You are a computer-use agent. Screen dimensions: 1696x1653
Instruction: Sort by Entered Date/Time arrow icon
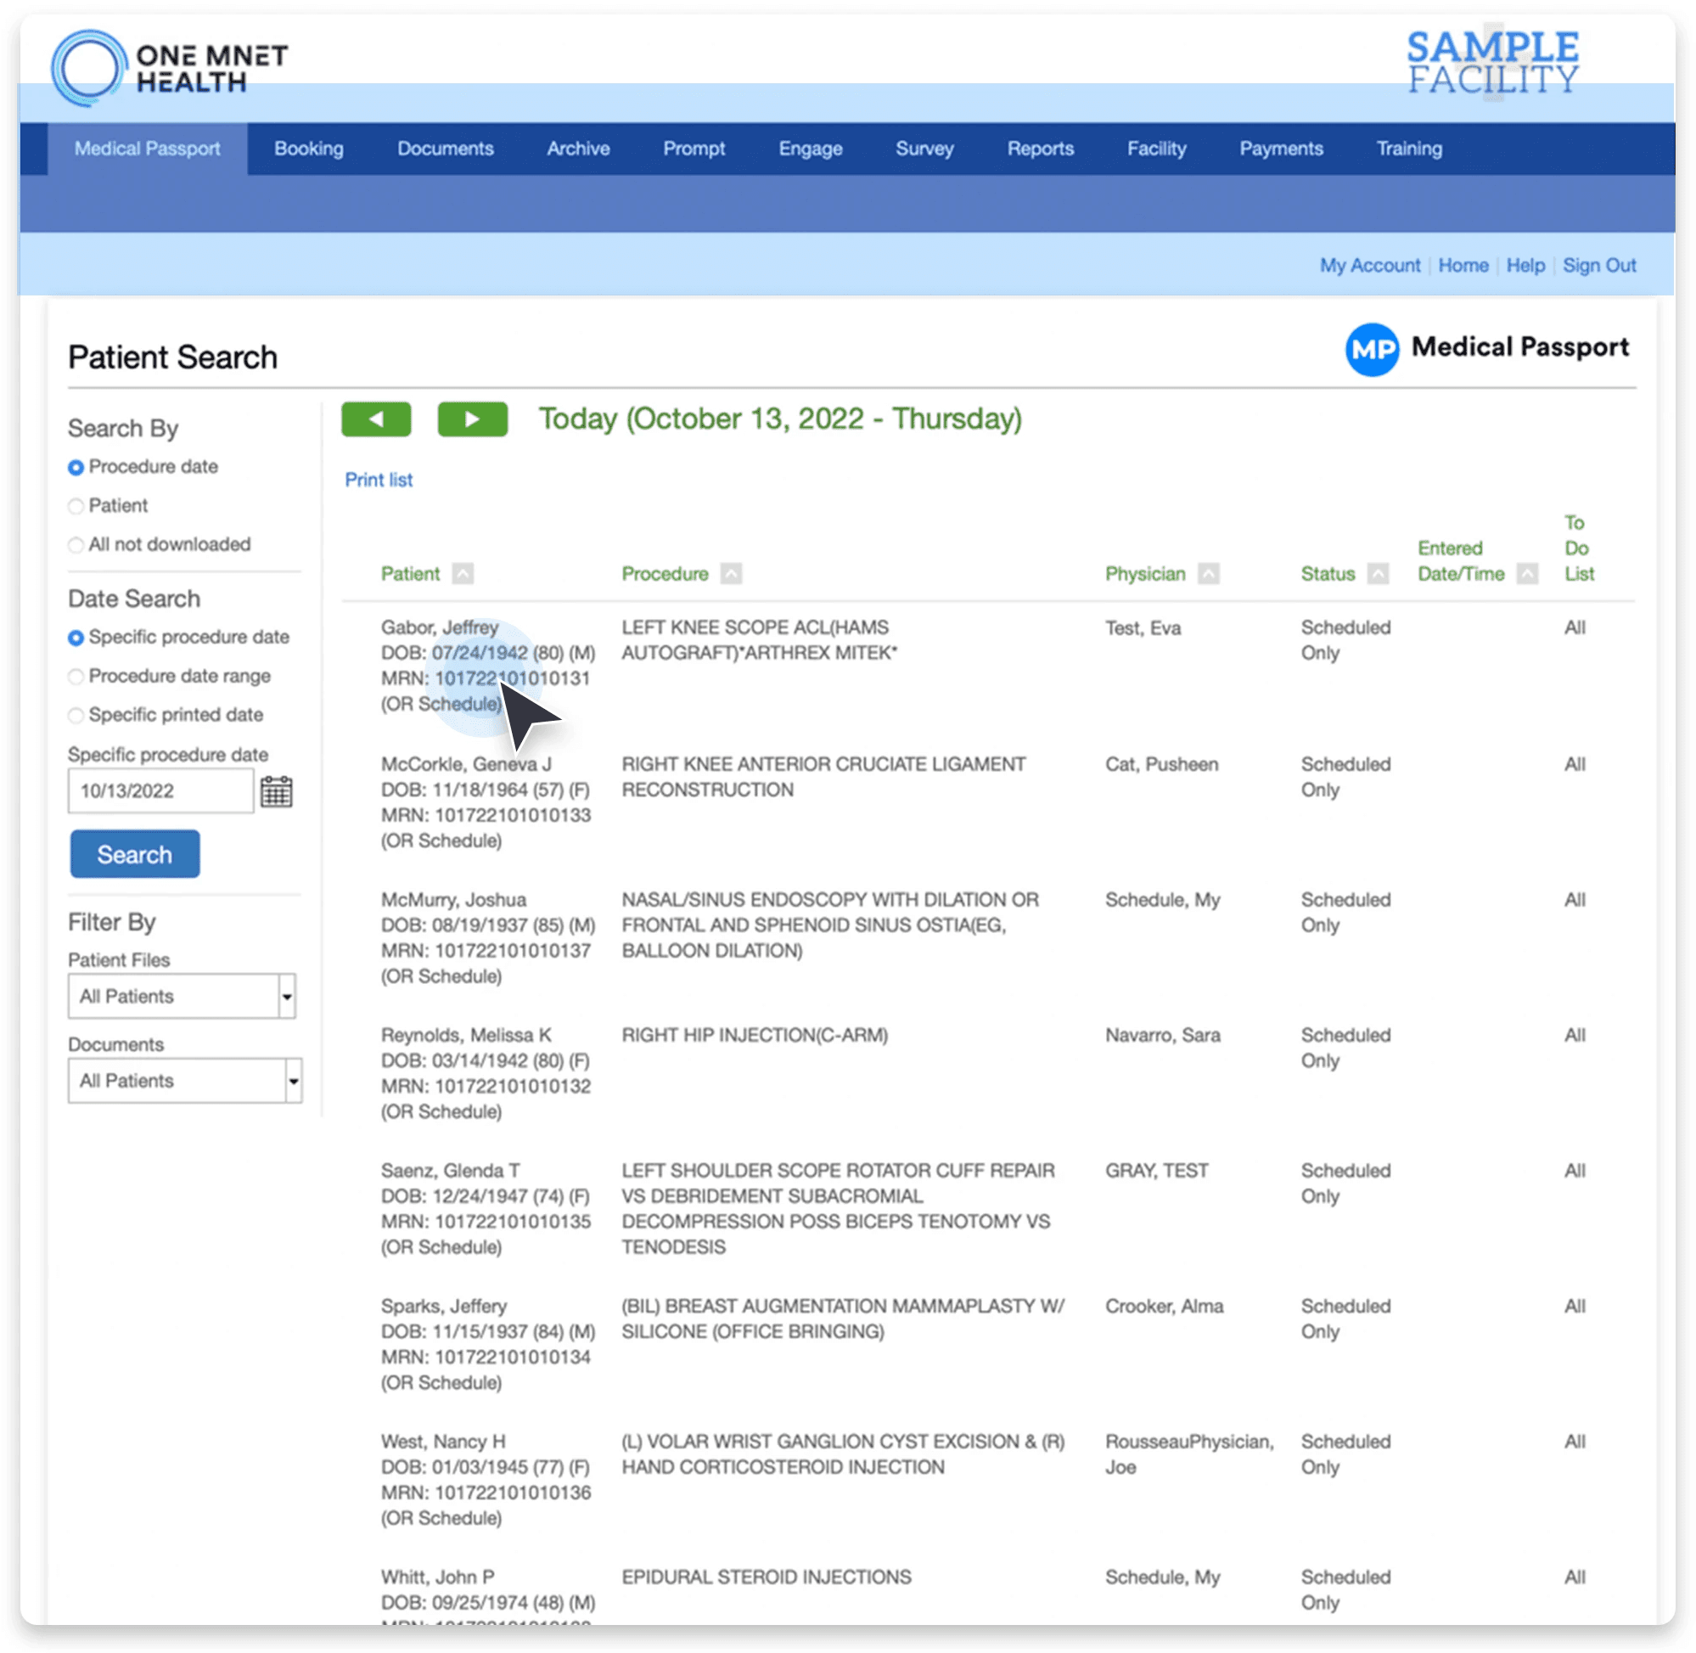click(1528, 574)
